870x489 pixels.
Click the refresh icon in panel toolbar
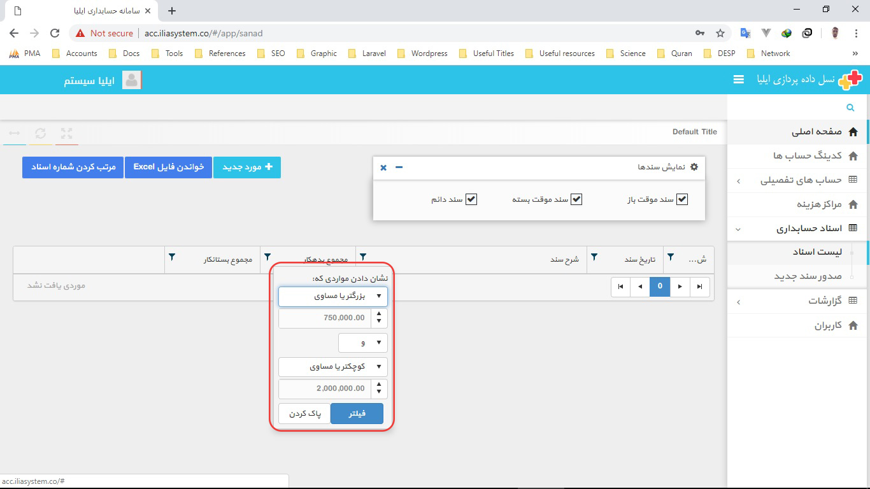pyautogui.click(x=41, y=133)
